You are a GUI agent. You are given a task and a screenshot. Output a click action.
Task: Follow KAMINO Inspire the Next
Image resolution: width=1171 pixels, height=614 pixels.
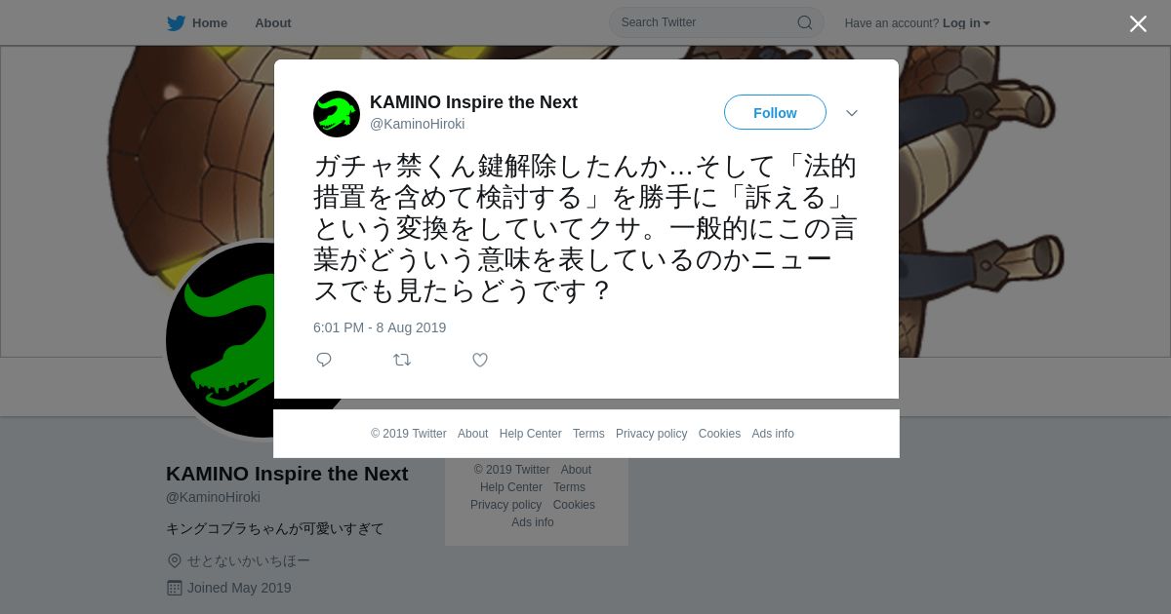coord(775,113)
